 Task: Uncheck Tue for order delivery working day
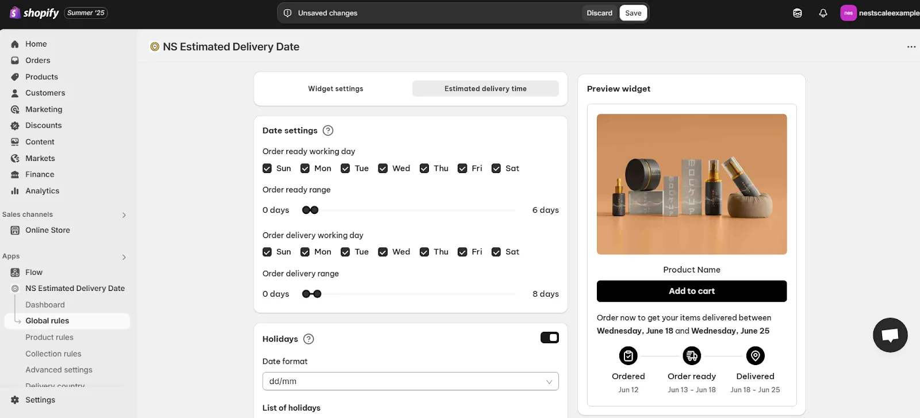tap(345, 252)
